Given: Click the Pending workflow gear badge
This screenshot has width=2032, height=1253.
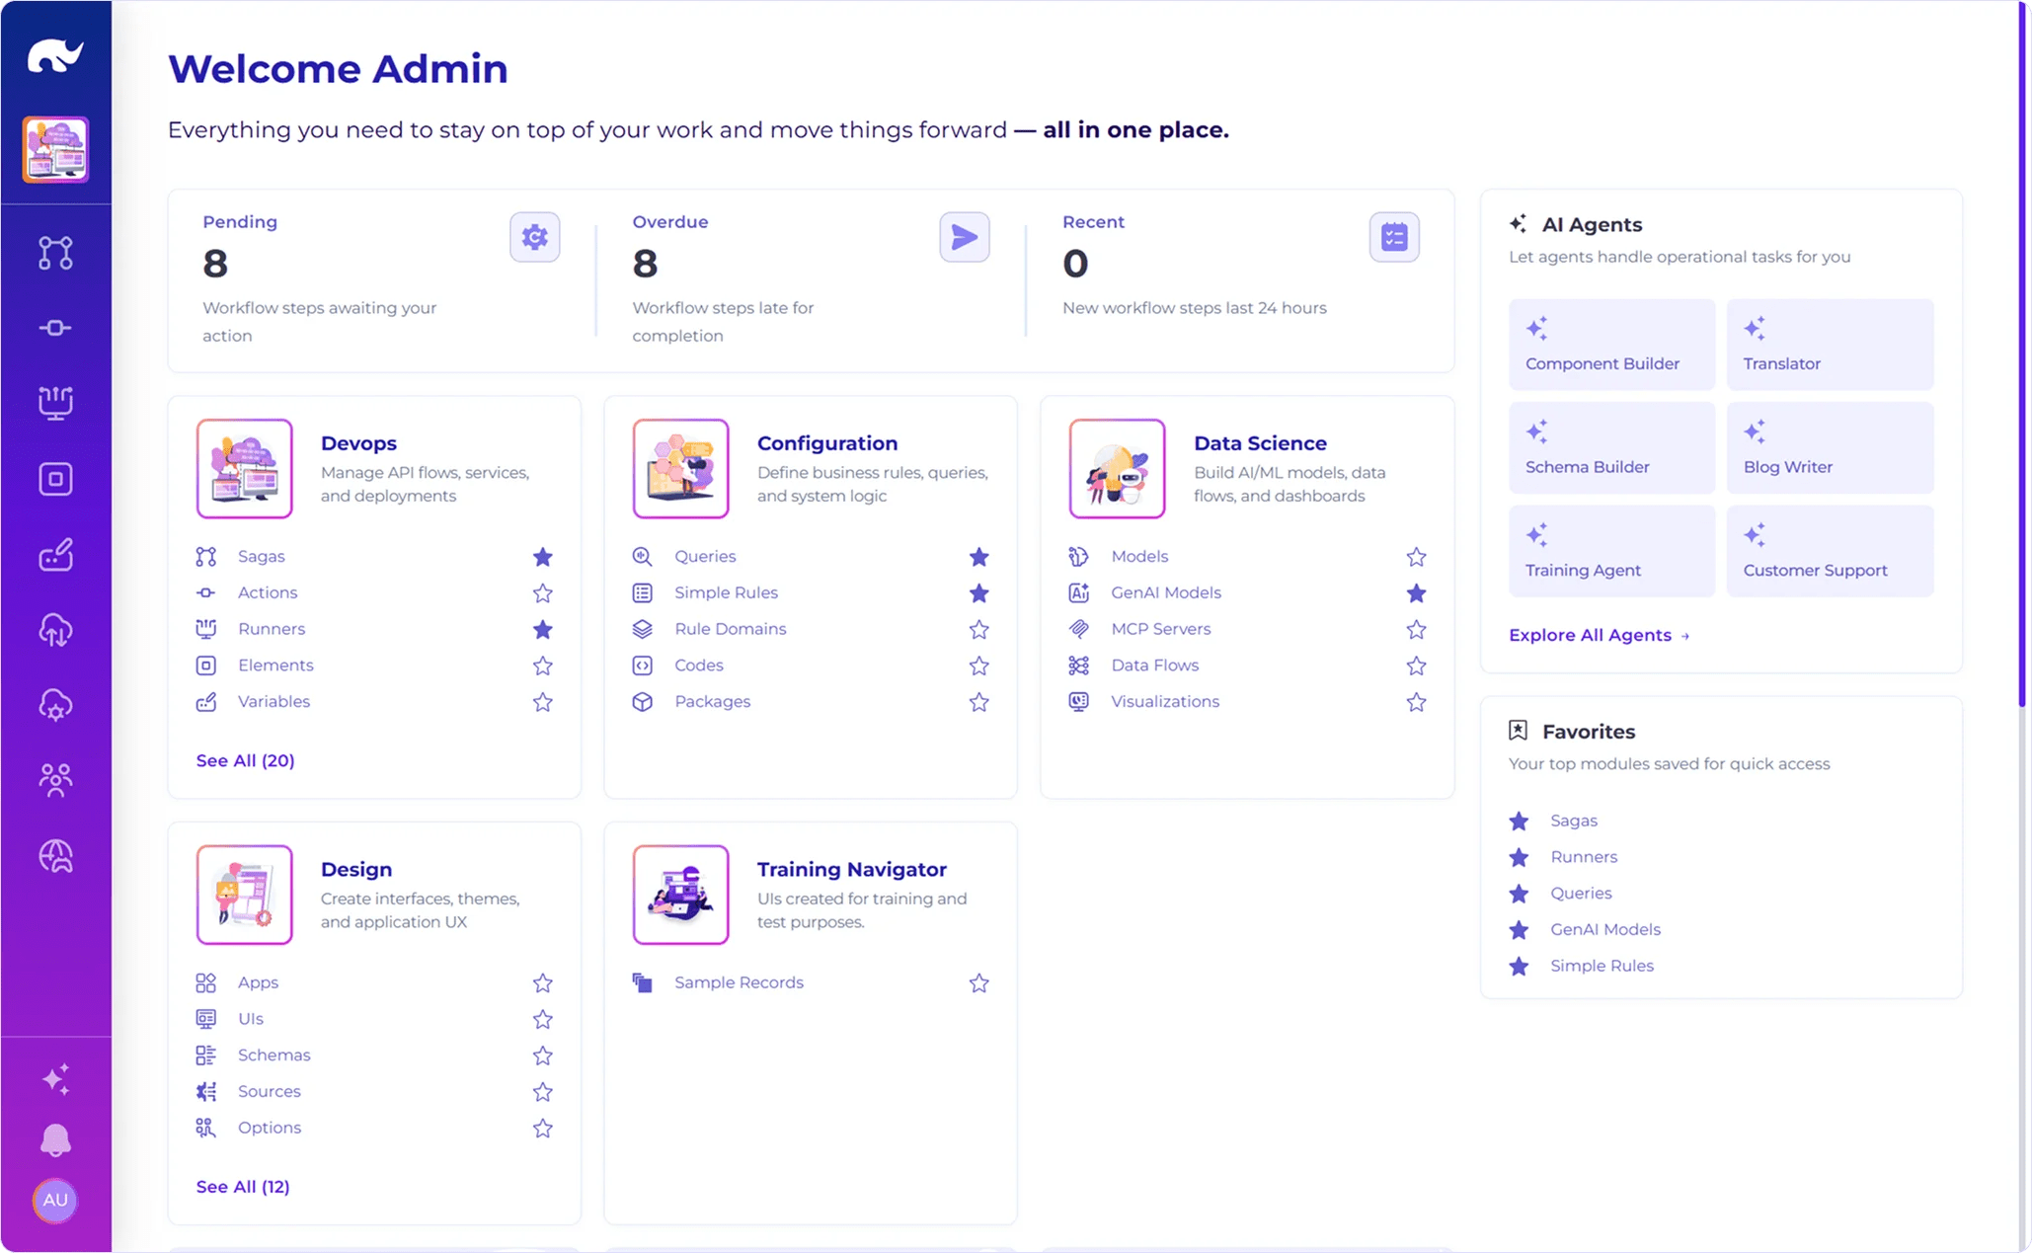Looking at the screenshot, I should (534, 237).
